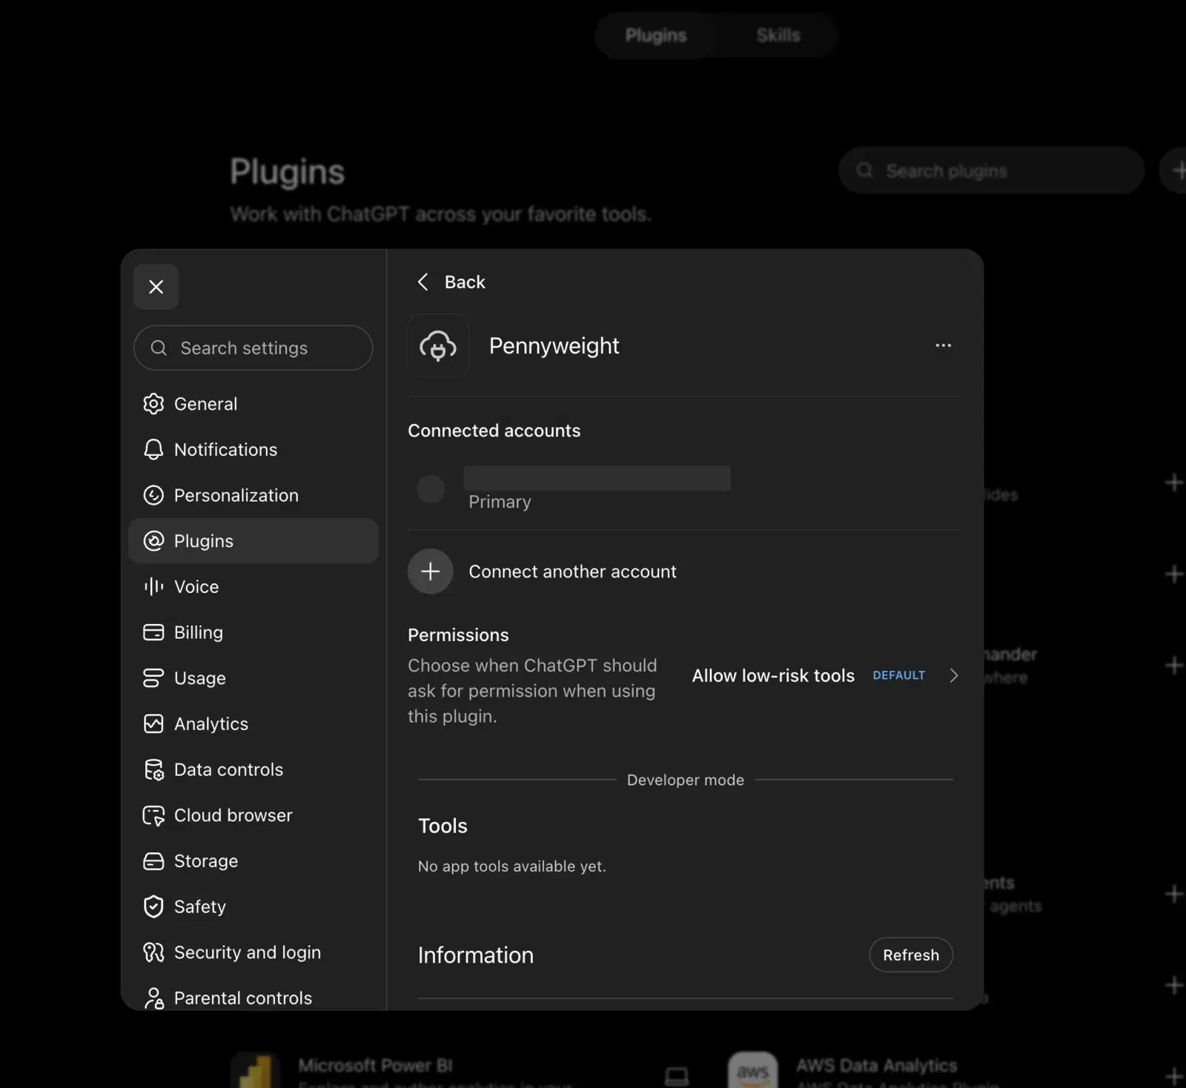The height and width of the screenshot is (1088, 1186).
Task: Click the background Microsoft Power BI plugin
Action: tap(460, 1070)
